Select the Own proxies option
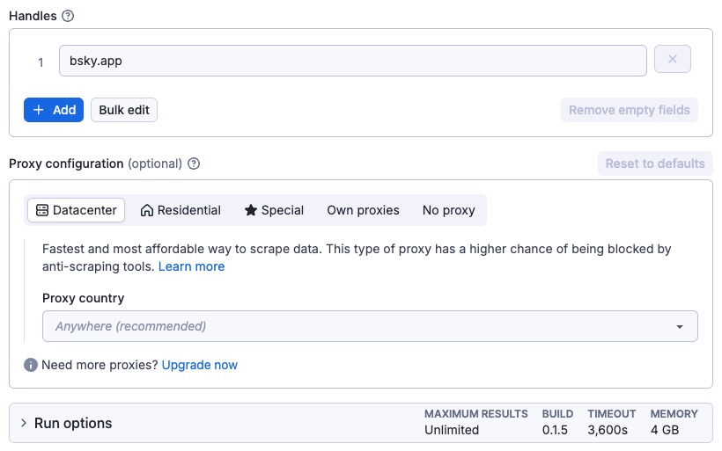The height and width of the screenshot is (451, 722). (363, 210)
